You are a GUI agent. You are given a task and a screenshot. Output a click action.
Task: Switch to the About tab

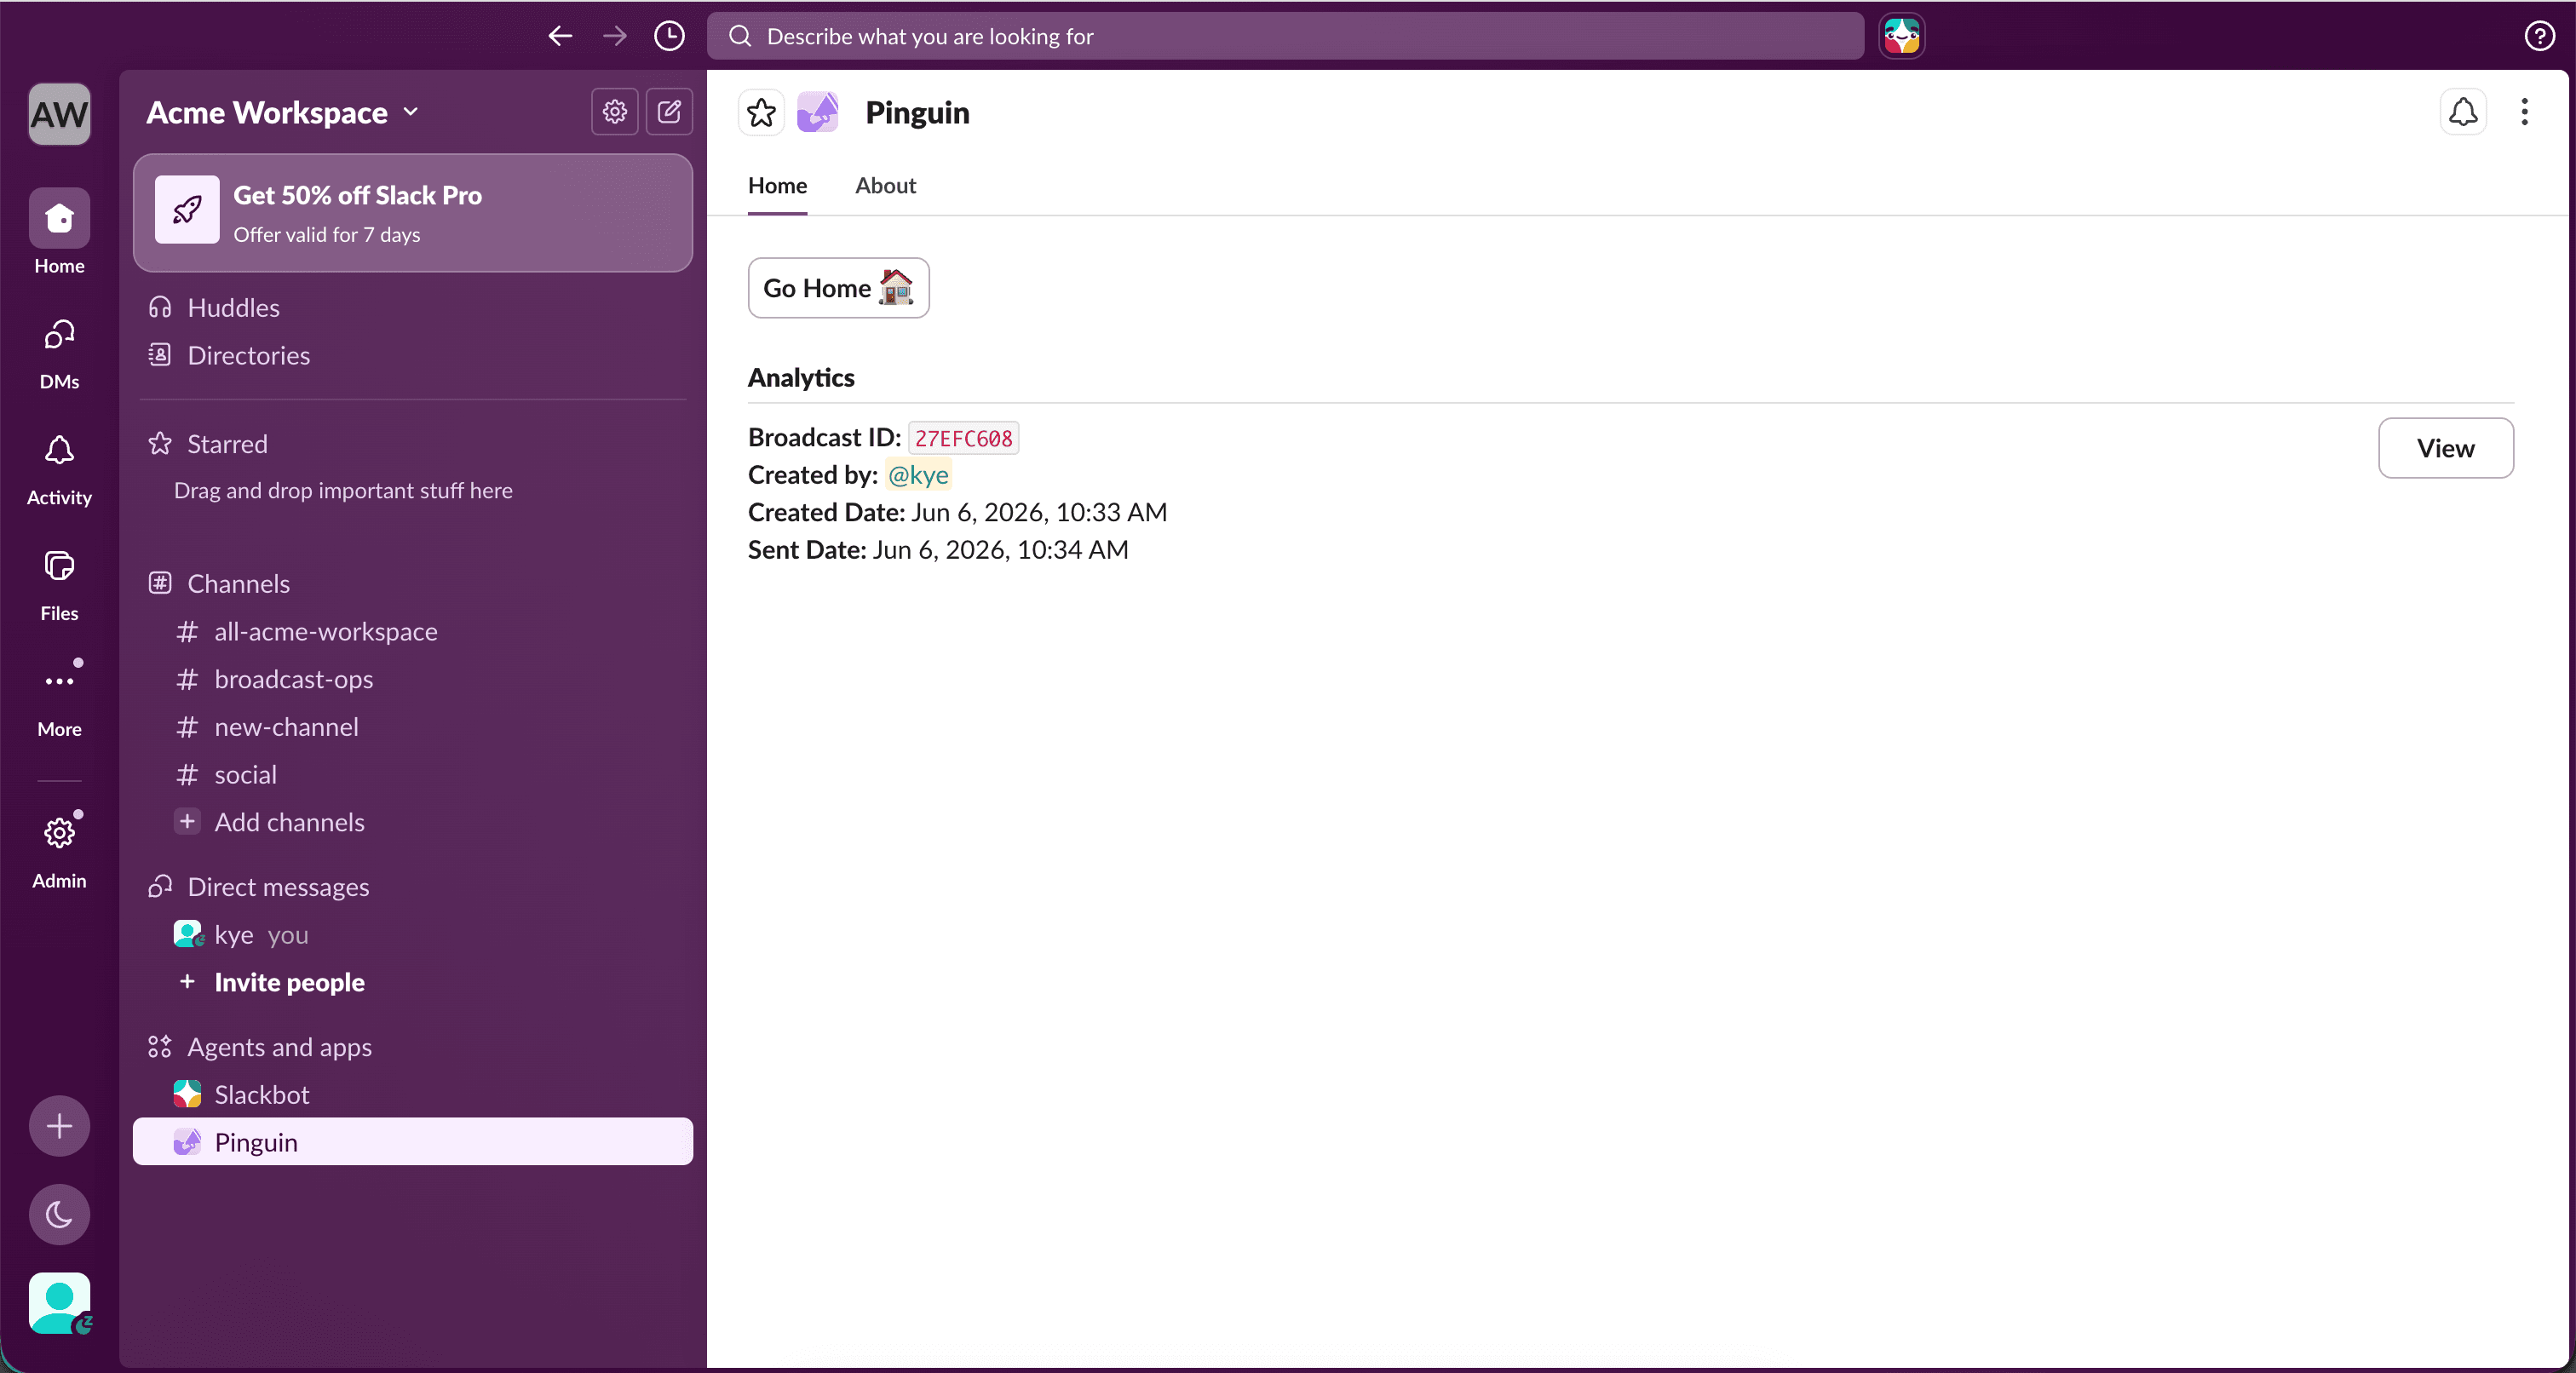pyautogui.click(x=885, y=186)
